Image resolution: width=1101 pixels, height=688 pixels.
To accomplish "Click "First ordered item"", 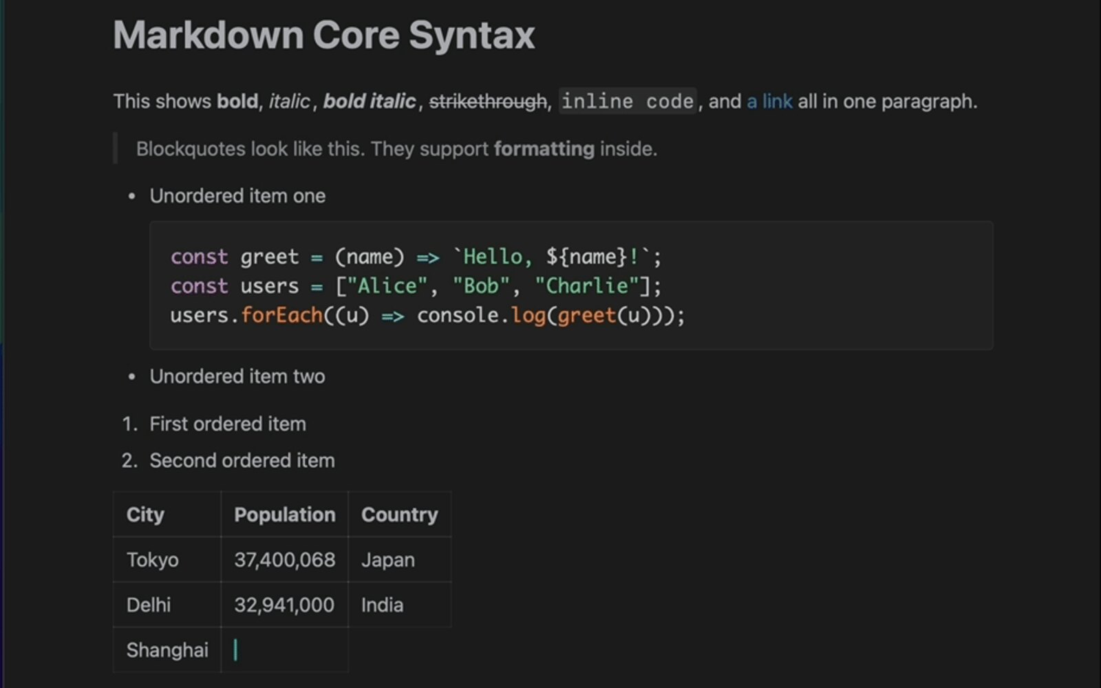I will pos(228,424).
